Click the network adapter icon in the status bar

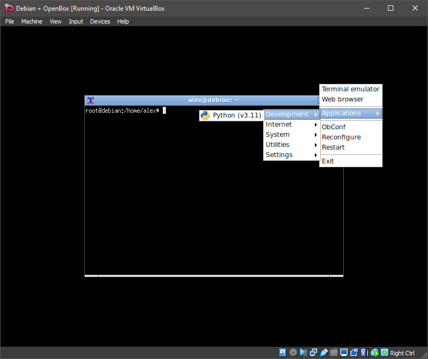(313, 352)
